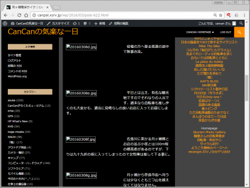This screenshot has width=250, height=188.
Task: Open the WordPress logo menu
Action: 5,23
